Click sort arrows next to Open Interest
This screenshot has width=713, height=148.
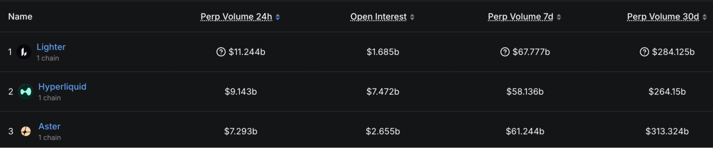(412, 17)
